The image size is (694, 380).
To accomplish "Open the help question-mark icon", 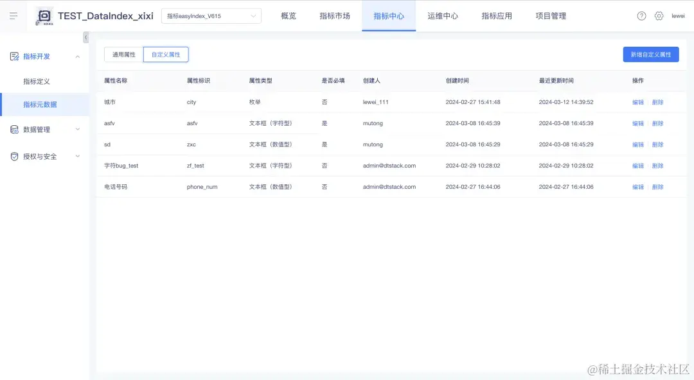I will coord(641,15).
